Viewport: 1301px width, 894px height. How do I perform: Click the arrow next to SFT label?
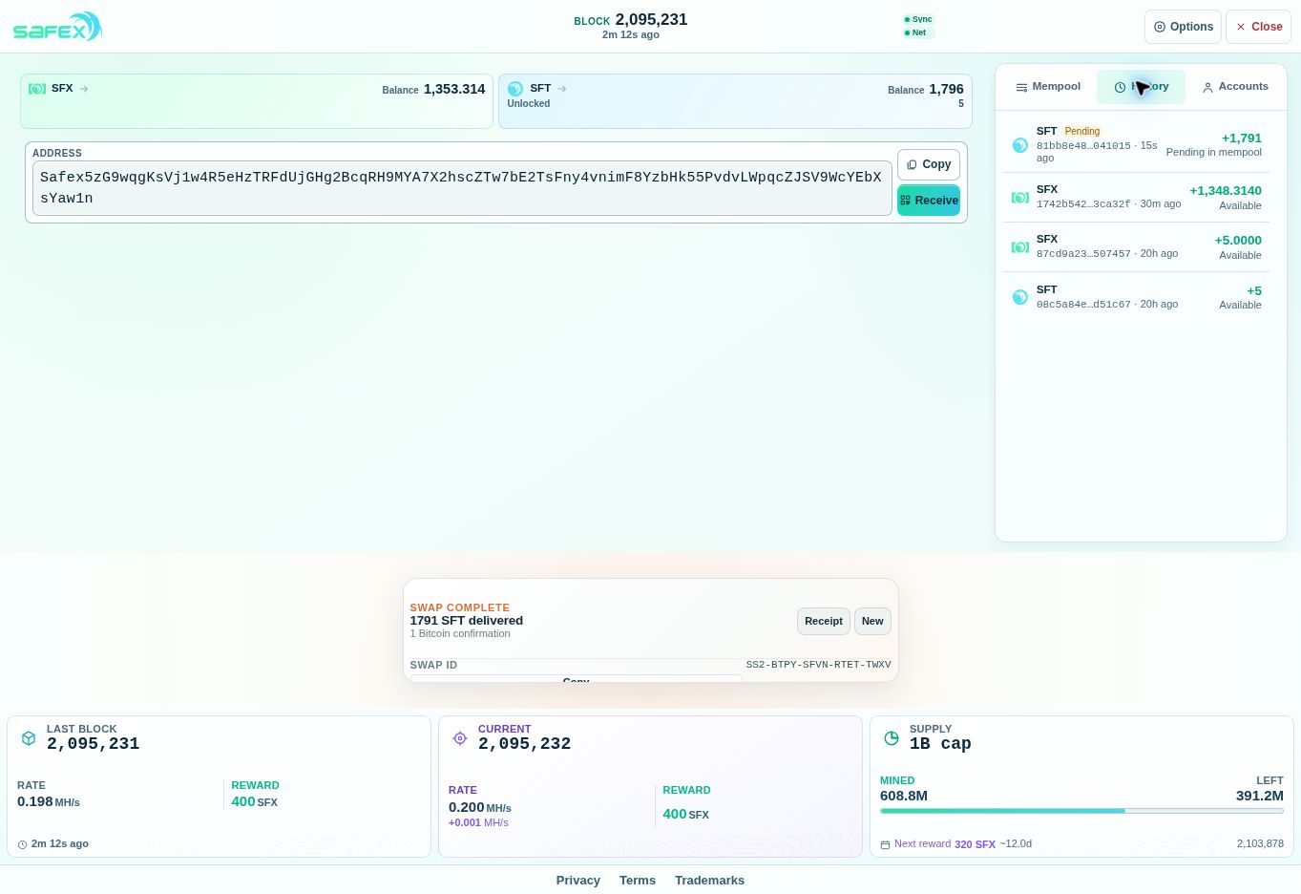click(x=562, y=89)
